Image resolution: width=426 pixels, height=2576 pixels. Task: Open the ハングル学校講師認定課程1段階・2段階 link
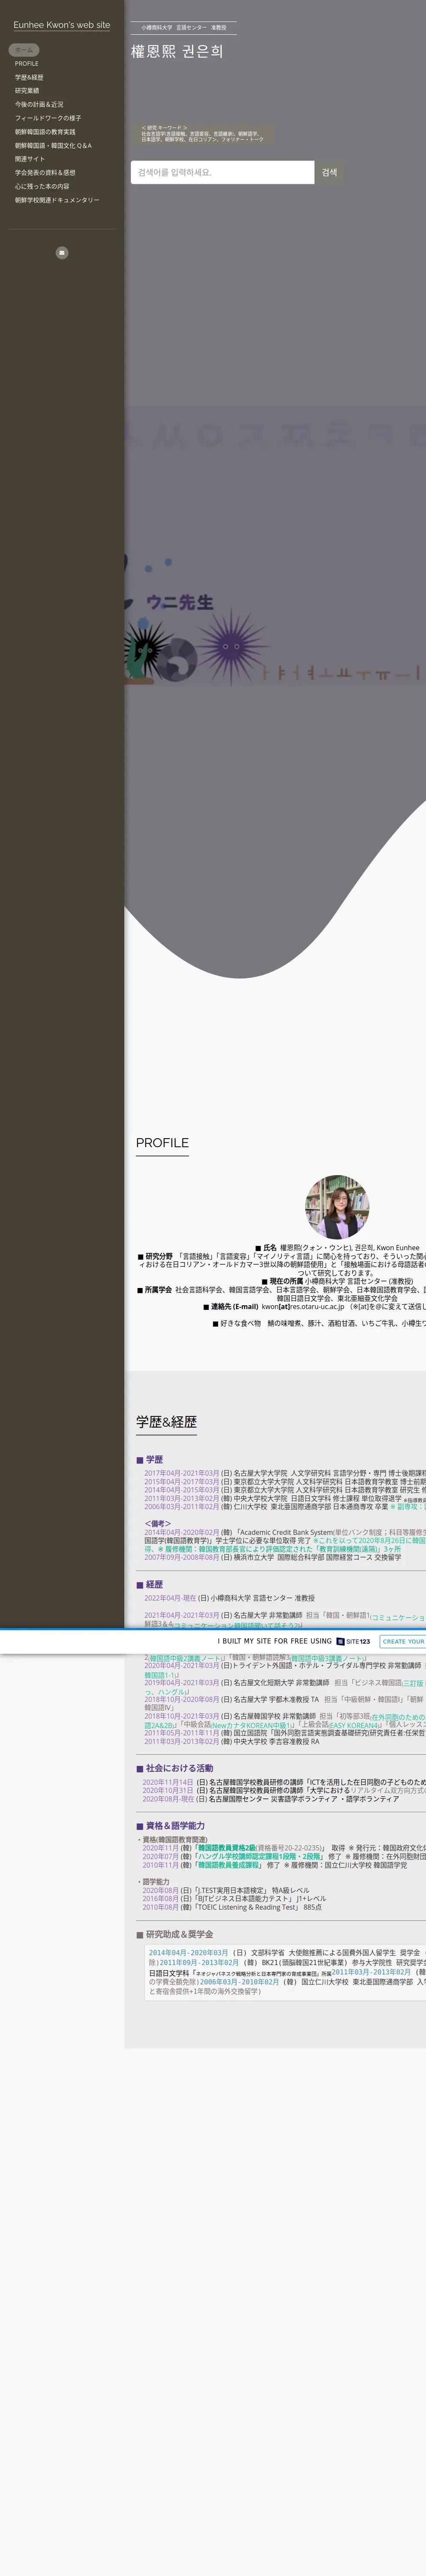point(259,1856)
